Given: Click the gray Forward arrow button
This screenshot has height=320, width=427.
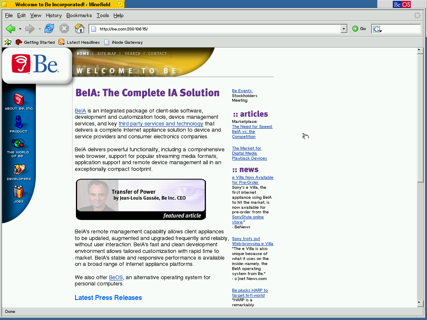Looking at the screenshot, I should point(30,29).
